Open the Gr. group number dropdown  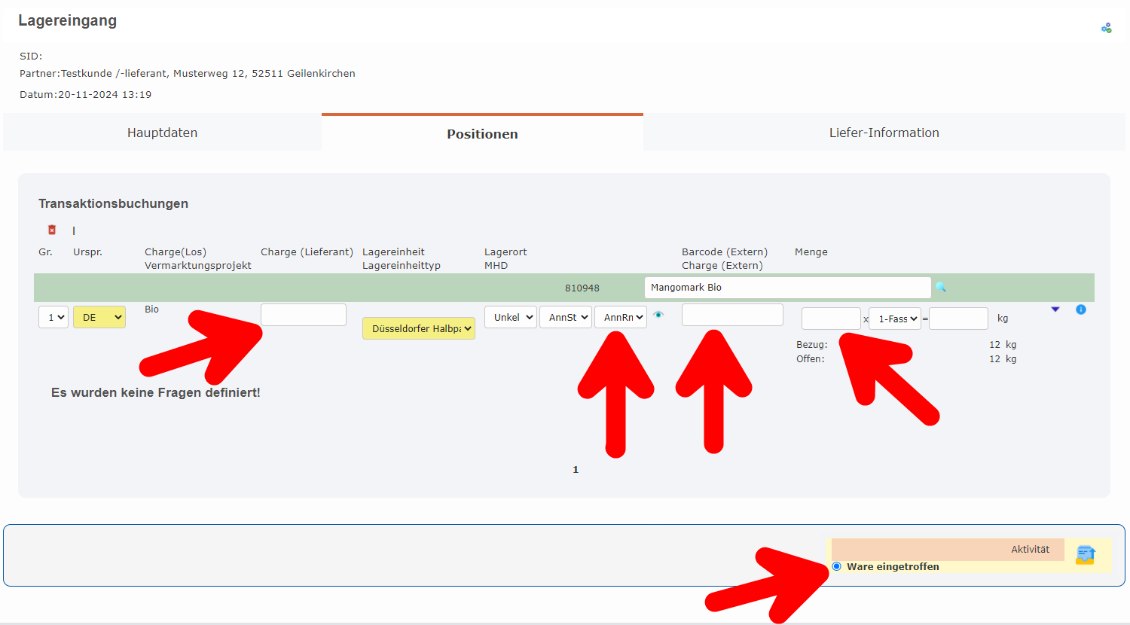pos(53,317)
